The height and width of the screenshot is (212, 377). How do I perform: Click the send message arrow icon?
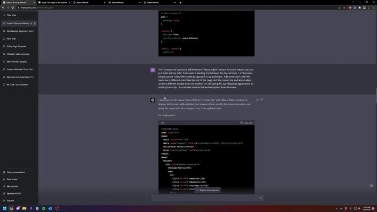click(260, 198)
